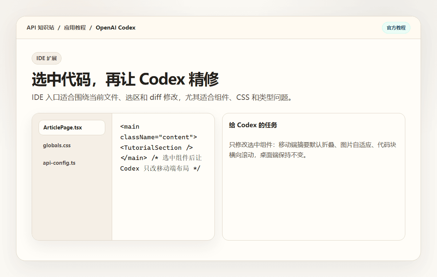Click the code line Codex 只改移动端布局 */
The width and height of the screenshot is (437, 277).
click(160, 168)
